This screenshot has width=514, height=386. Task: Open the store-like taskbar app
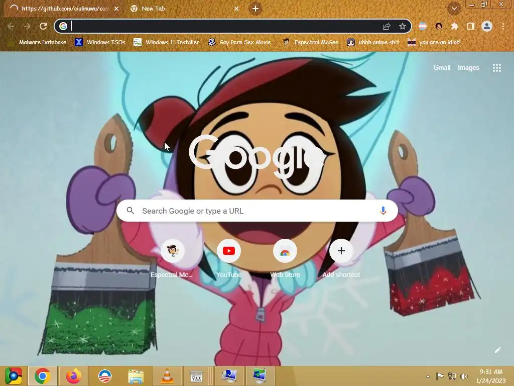[x=196, y=376]
